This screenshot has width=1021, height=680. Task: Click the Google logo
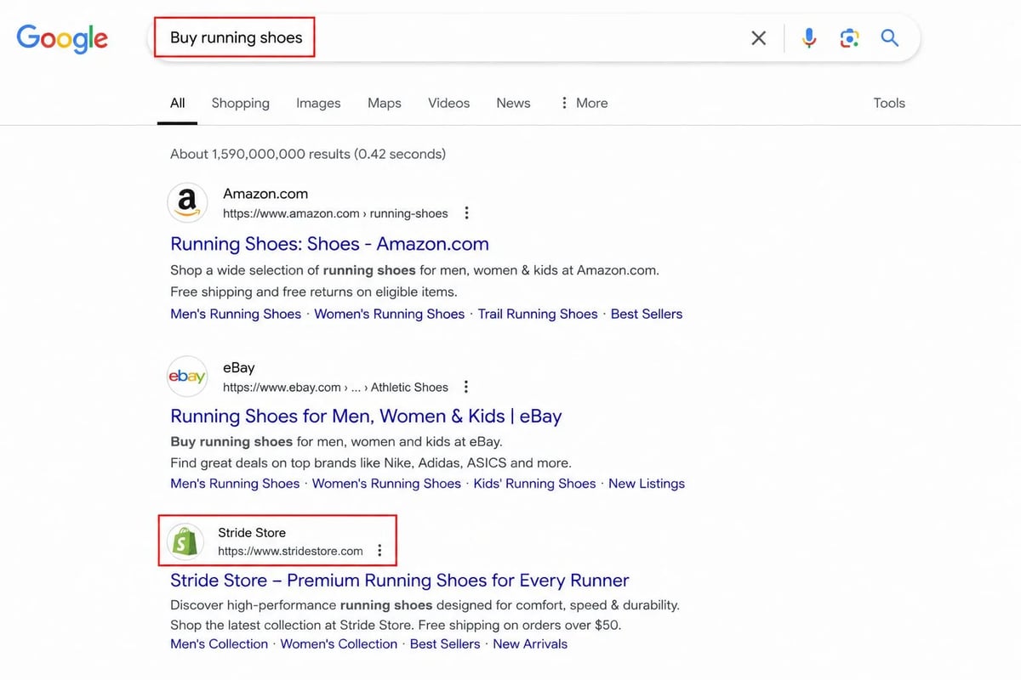(62, 38)
